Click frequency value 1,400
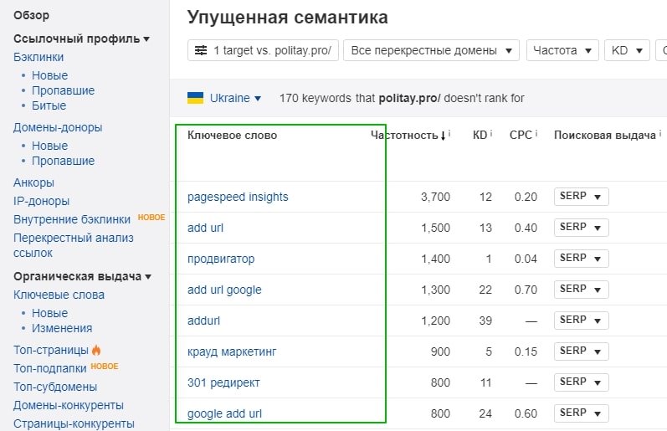The image size is (667, 431). pos(435,259)
